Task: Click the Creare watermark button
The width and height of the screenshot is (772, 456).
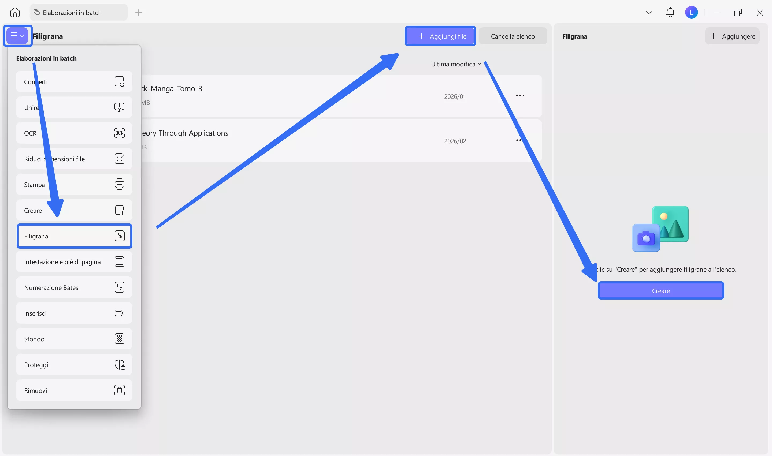Action: (x=660, y=291)
